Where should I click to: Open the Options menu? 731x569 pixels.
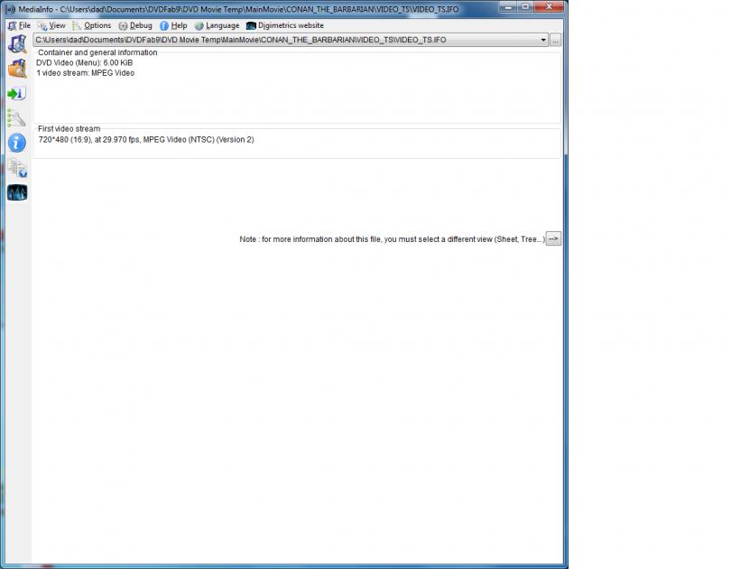(x=92, y=25)
